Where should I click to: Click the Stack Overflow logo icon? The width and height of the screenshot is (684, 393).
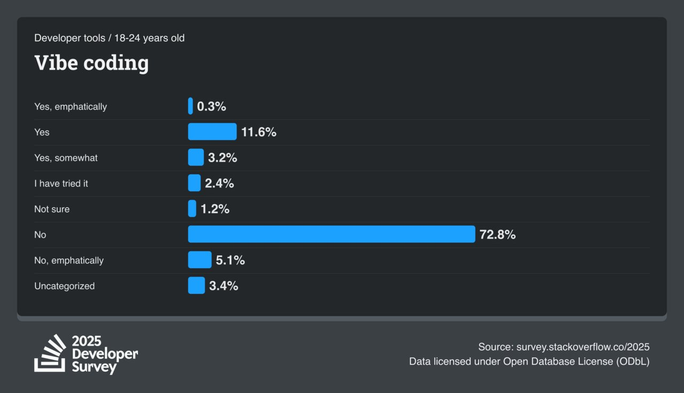tap(50, 353)
